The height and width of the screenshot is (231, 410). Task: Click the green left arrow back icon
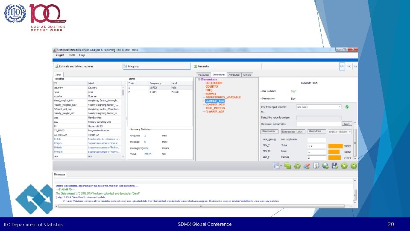[x=344, y=166]
